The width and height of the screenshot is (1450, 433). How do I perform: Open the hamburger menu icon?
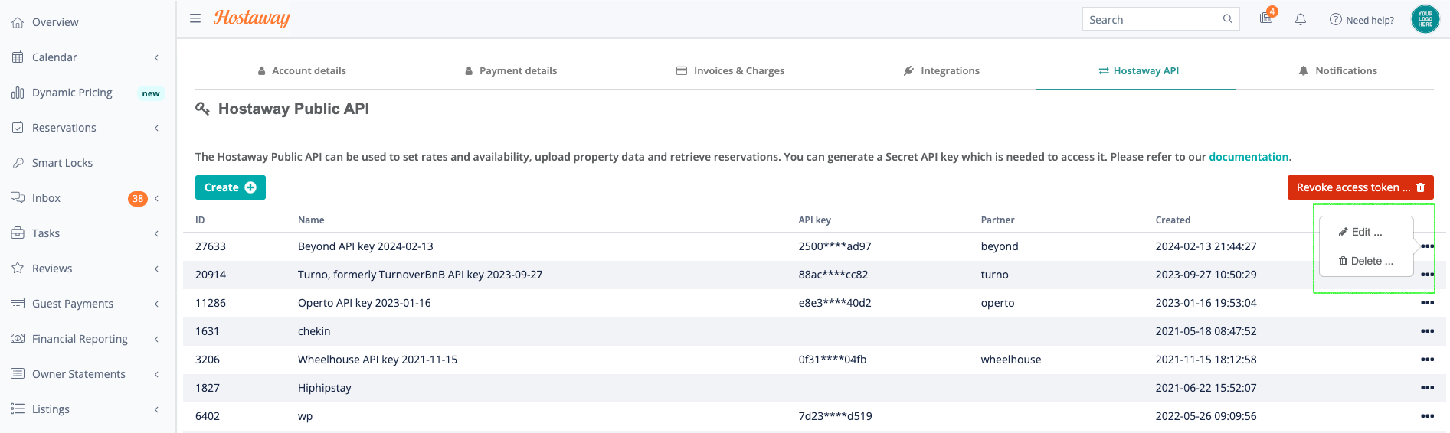pos(195,18)
